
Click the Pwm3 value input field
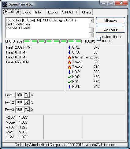(x=20, y=110)
